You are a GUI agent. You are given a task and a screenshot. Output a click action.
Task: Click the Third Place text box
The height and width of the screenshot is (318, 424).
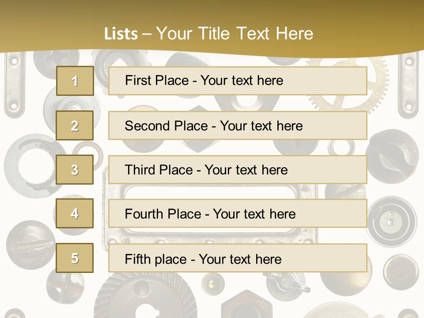click(x=238, y=170)
